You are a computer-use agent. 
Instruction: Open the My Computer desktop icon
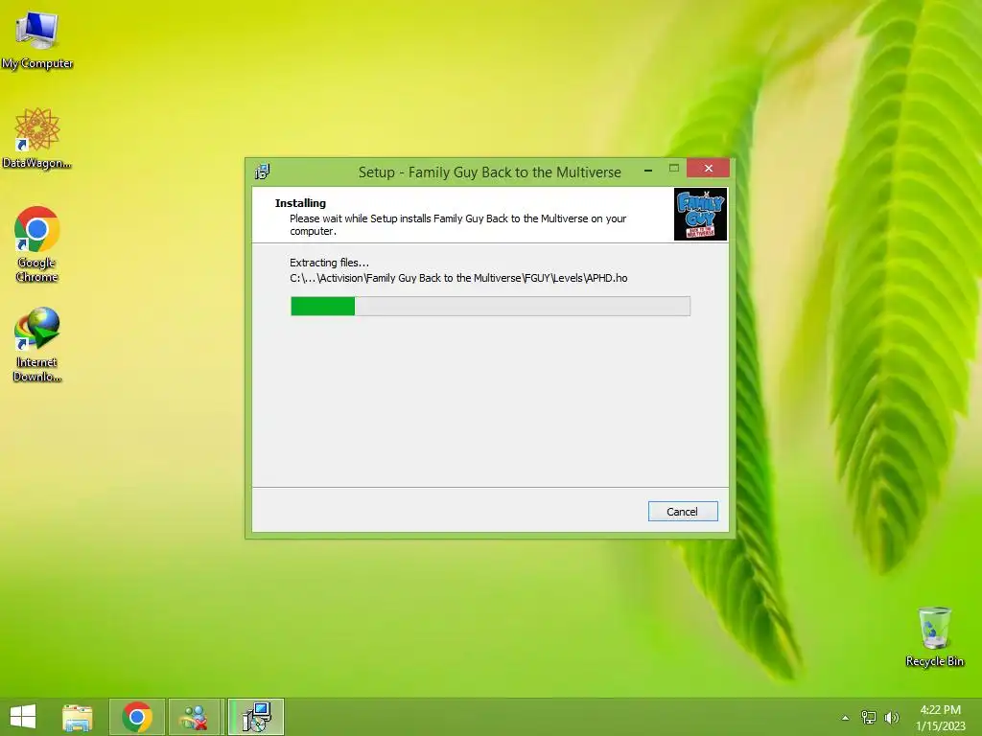37,40
